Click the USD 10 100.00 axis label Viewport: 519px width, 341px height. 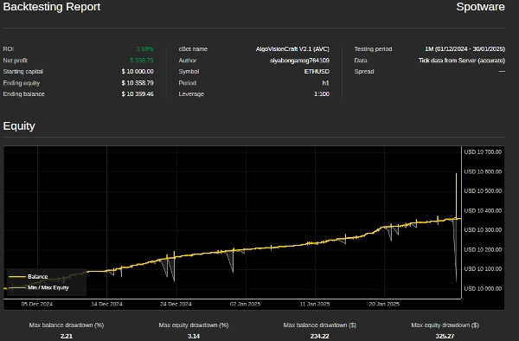(483, 269)
